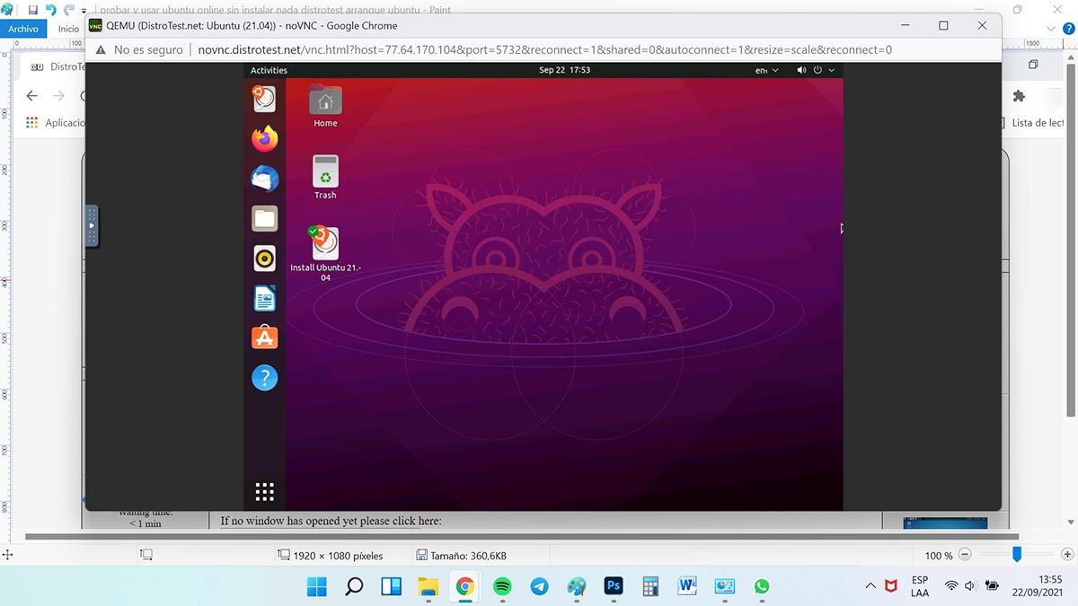Open the Activities overview
Viewport: 1078px width, 606px height.
point(269,70)
